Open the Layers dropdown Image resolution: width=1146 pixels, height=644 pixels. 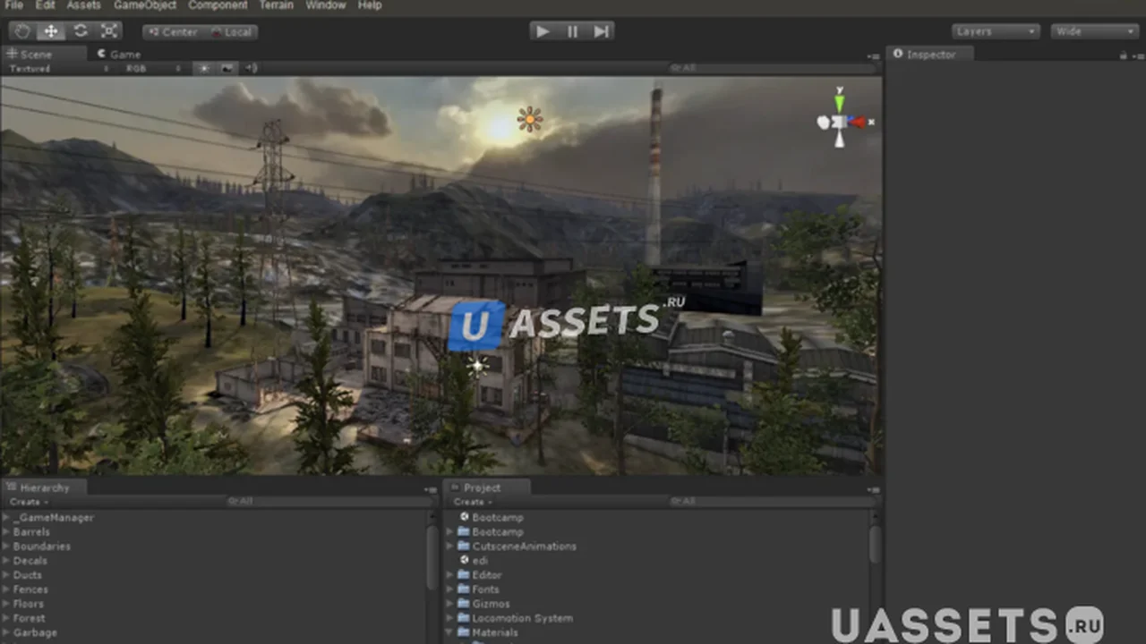click(996, 31)
